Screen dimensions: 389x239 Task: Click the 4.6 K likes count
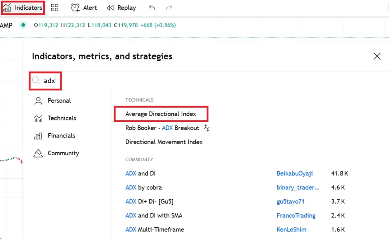point(338,187)
